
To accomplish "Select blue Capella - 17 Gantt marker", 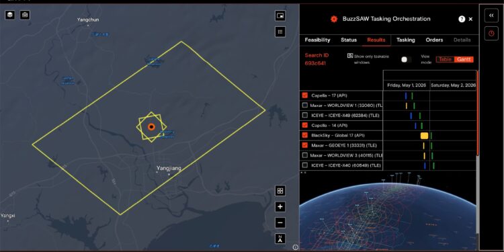I will 406,96.
